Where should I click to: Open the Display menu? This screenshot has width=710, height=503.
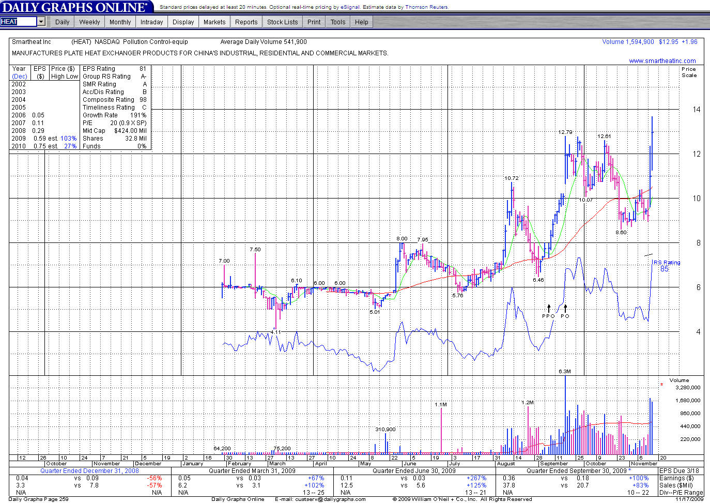pyautogui.click(x=183, y=22)
